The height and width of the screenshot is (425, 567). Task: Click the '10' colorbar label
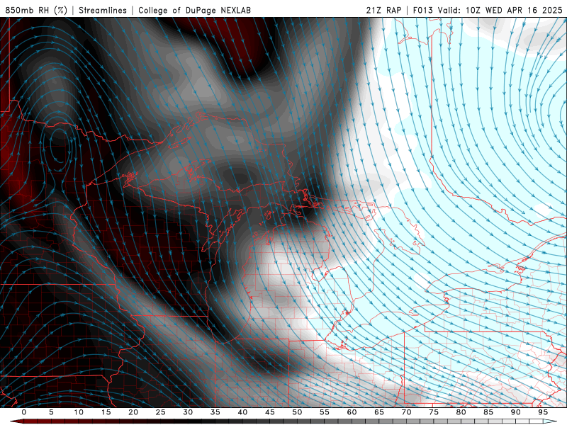click(79, 412)
